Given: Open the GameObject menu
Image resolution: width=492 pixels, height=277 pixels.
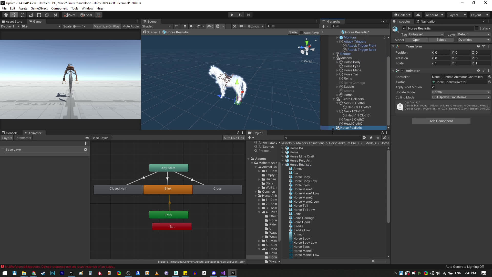Looking at the screenshot, I should (39, 8).
